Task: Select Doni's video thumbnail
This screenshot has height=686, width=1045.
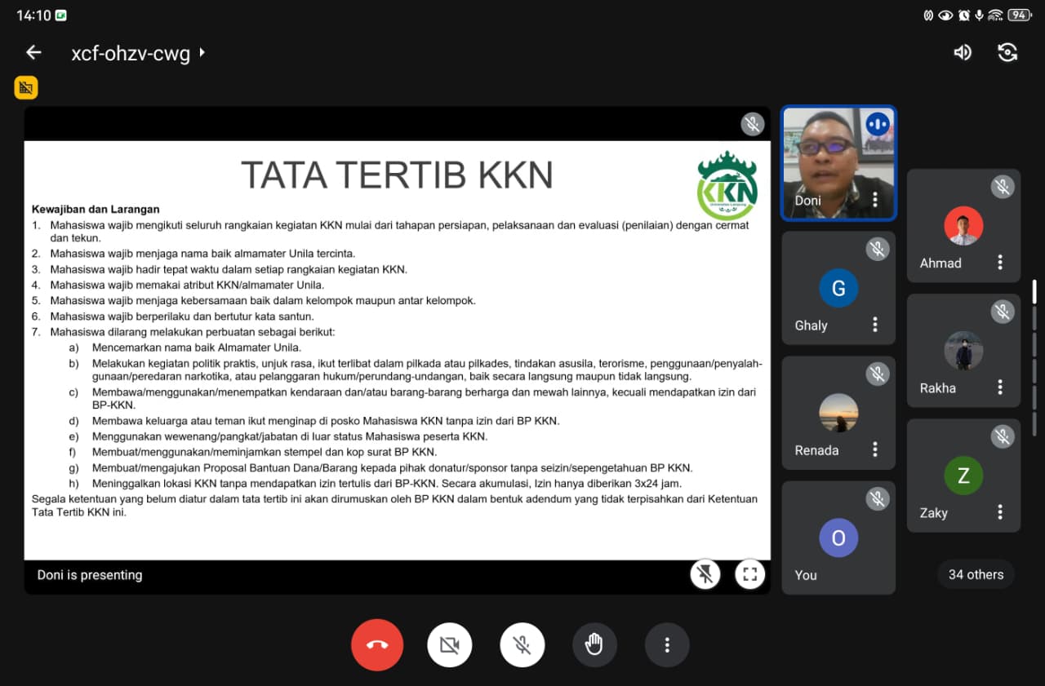Action: click(838, 163)
